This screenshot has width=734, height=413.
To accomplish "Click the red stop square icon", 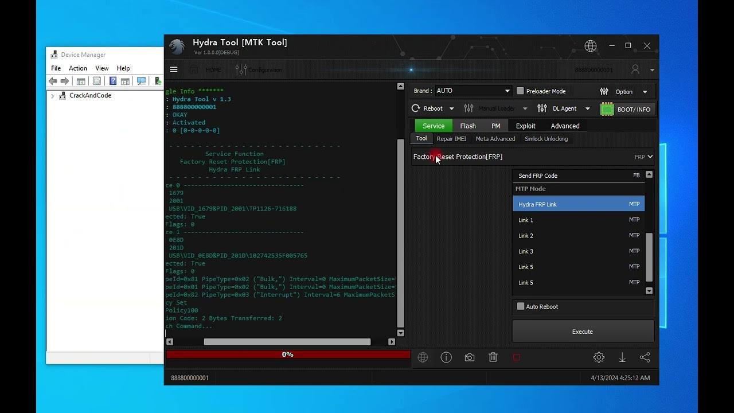I will tap(516, 357).
